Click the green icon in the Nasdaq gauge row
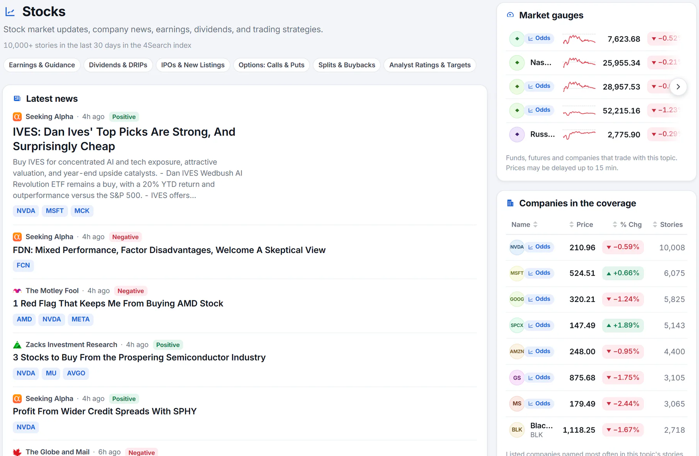Screen dimensions: 699x456 pyautogui.click(x=517, y=62)
